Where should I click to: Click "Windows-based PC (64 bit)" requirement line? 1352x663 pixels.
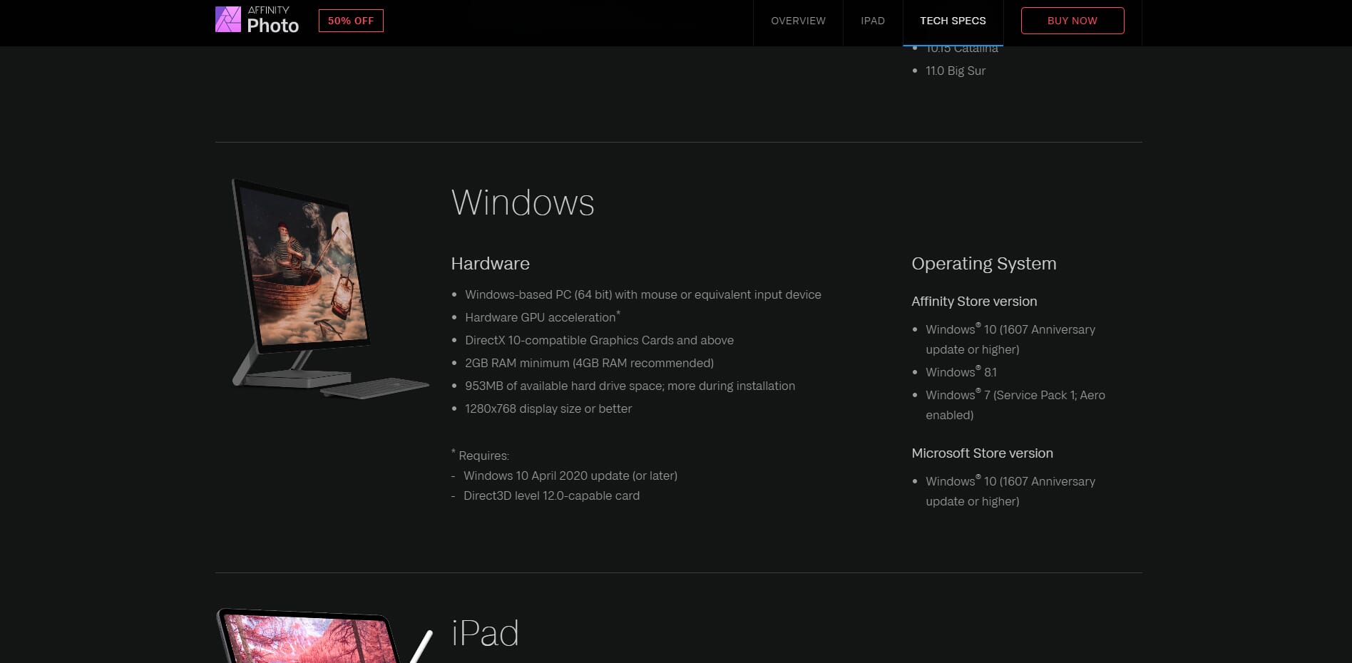tap(643, 294)
